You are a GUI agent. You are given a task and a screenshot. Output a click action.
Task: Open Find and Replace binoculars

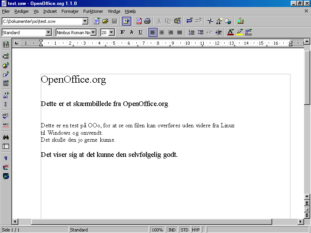pyautogui.click(x=6, y=137)
